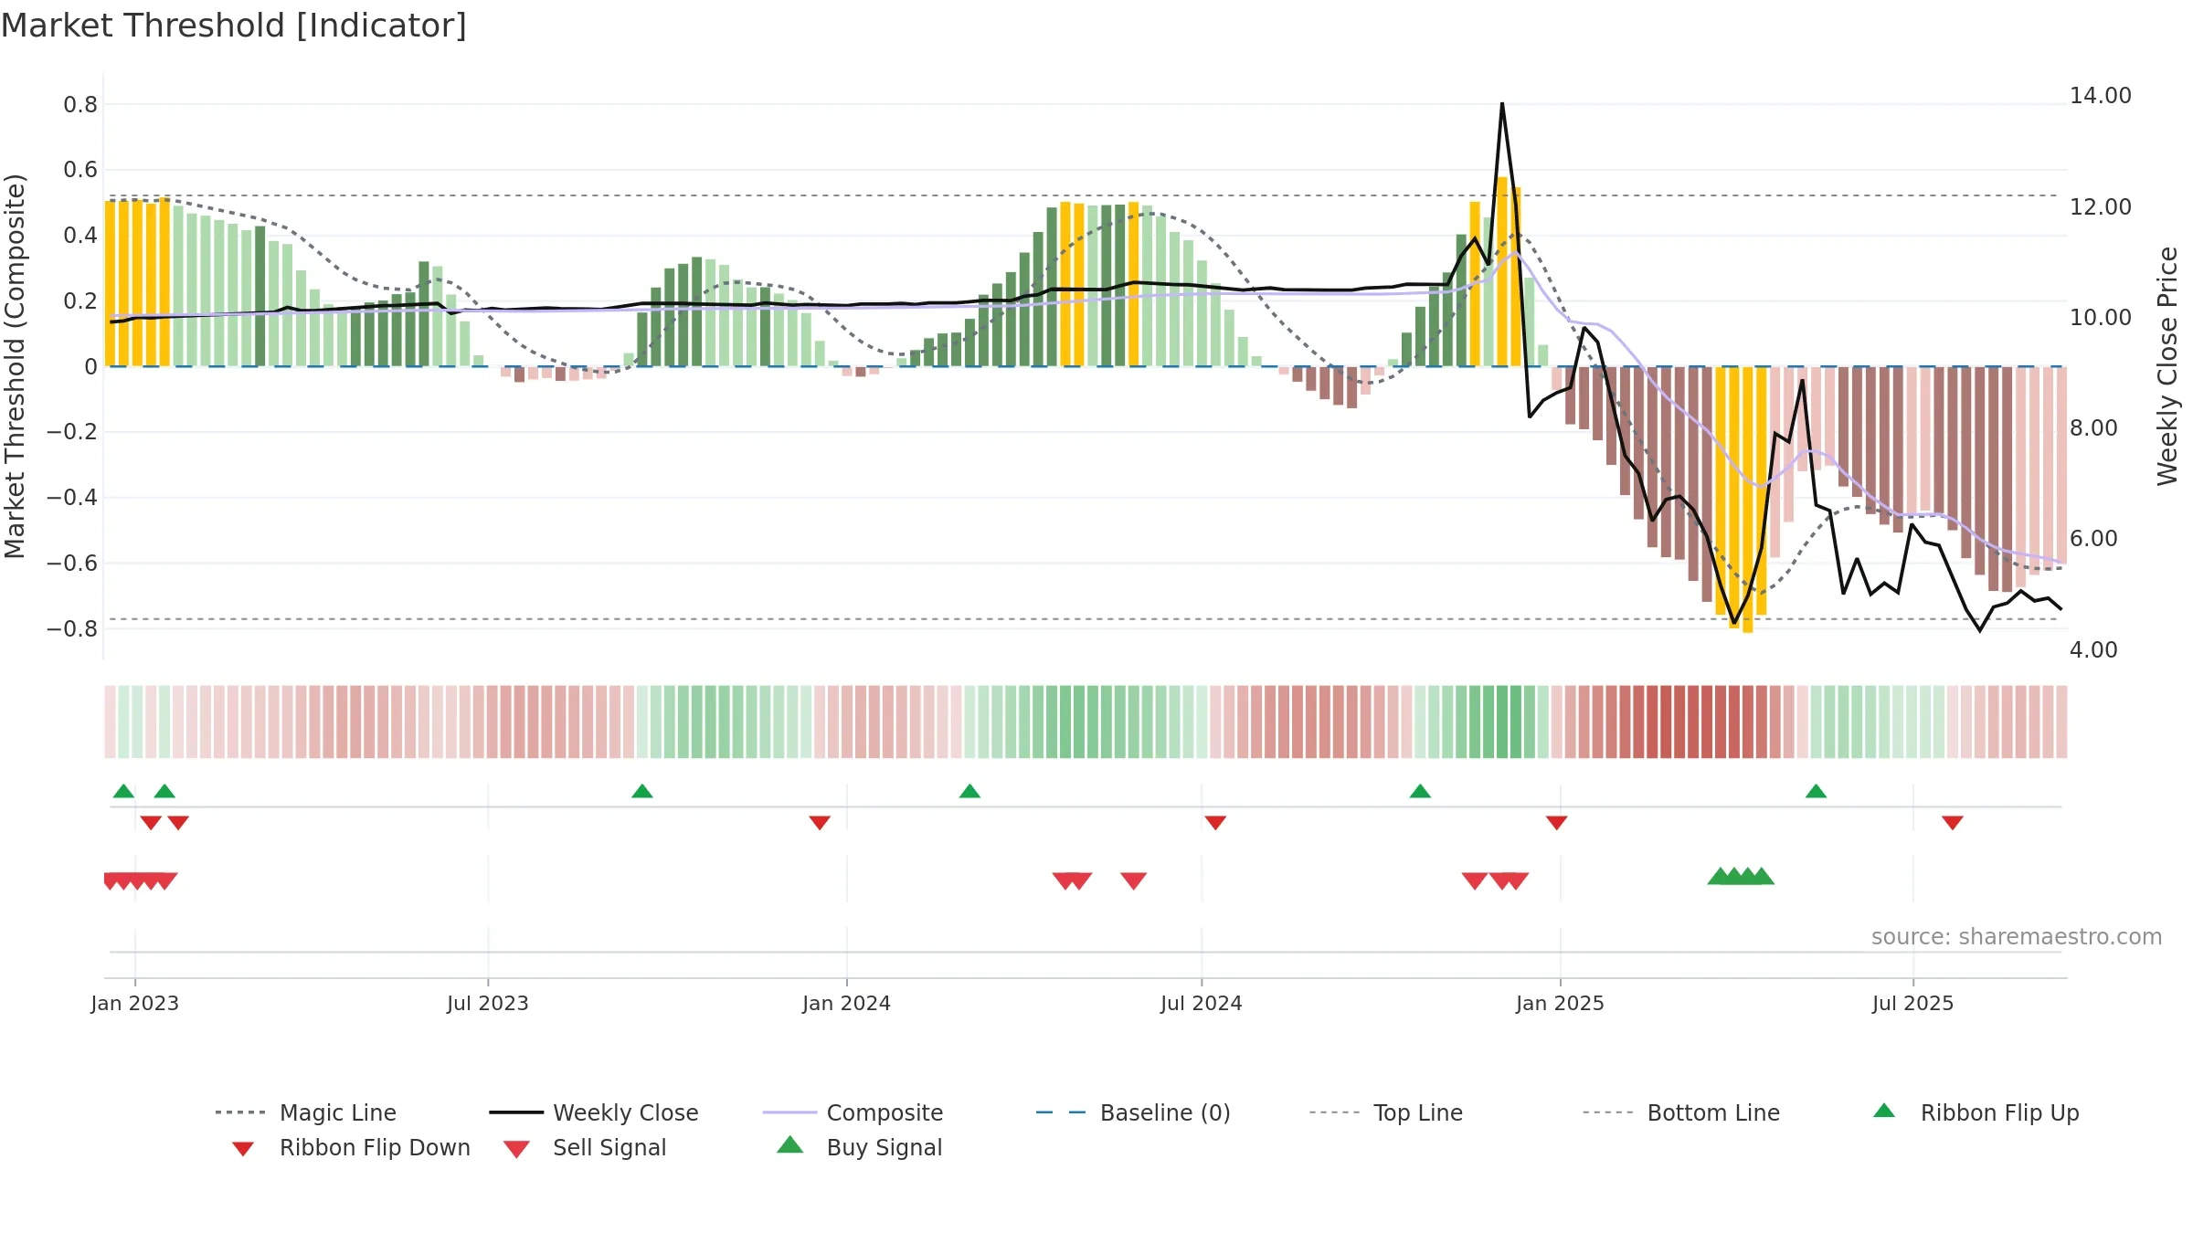Click the Jan 2025 axis label

tap(1560, 1003)
